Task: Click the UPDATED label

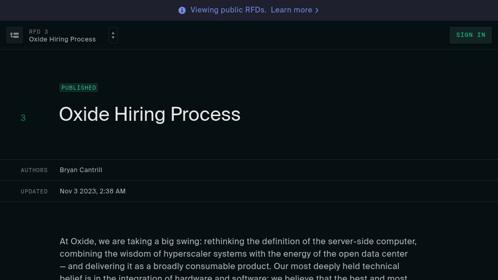Action: 34,192
